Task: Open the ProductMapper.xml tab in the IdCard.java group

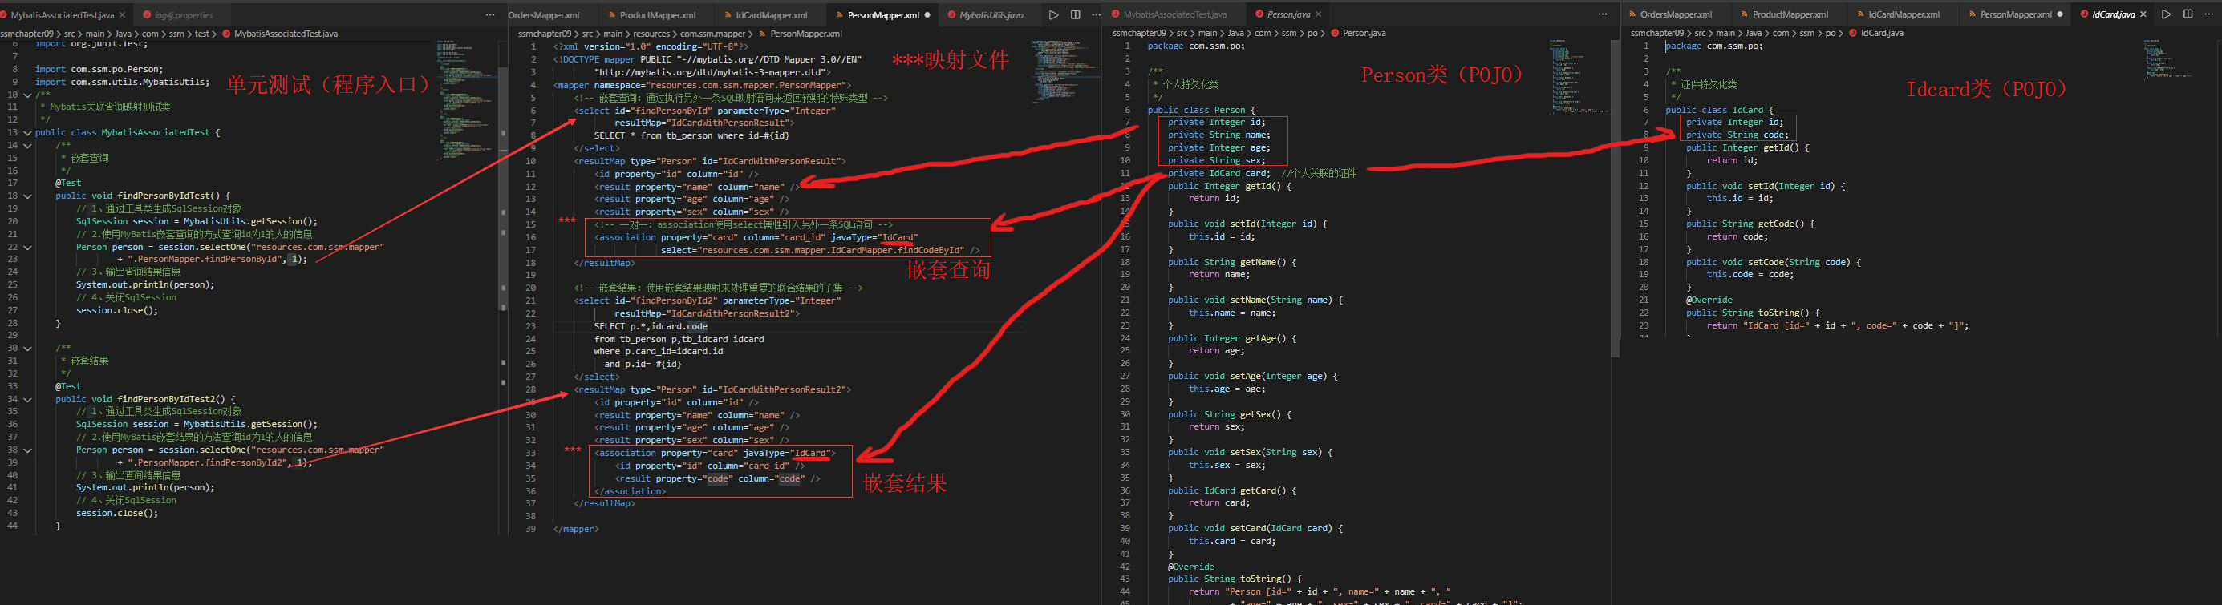Action: pyautogui.click(x=1789, y=14)
